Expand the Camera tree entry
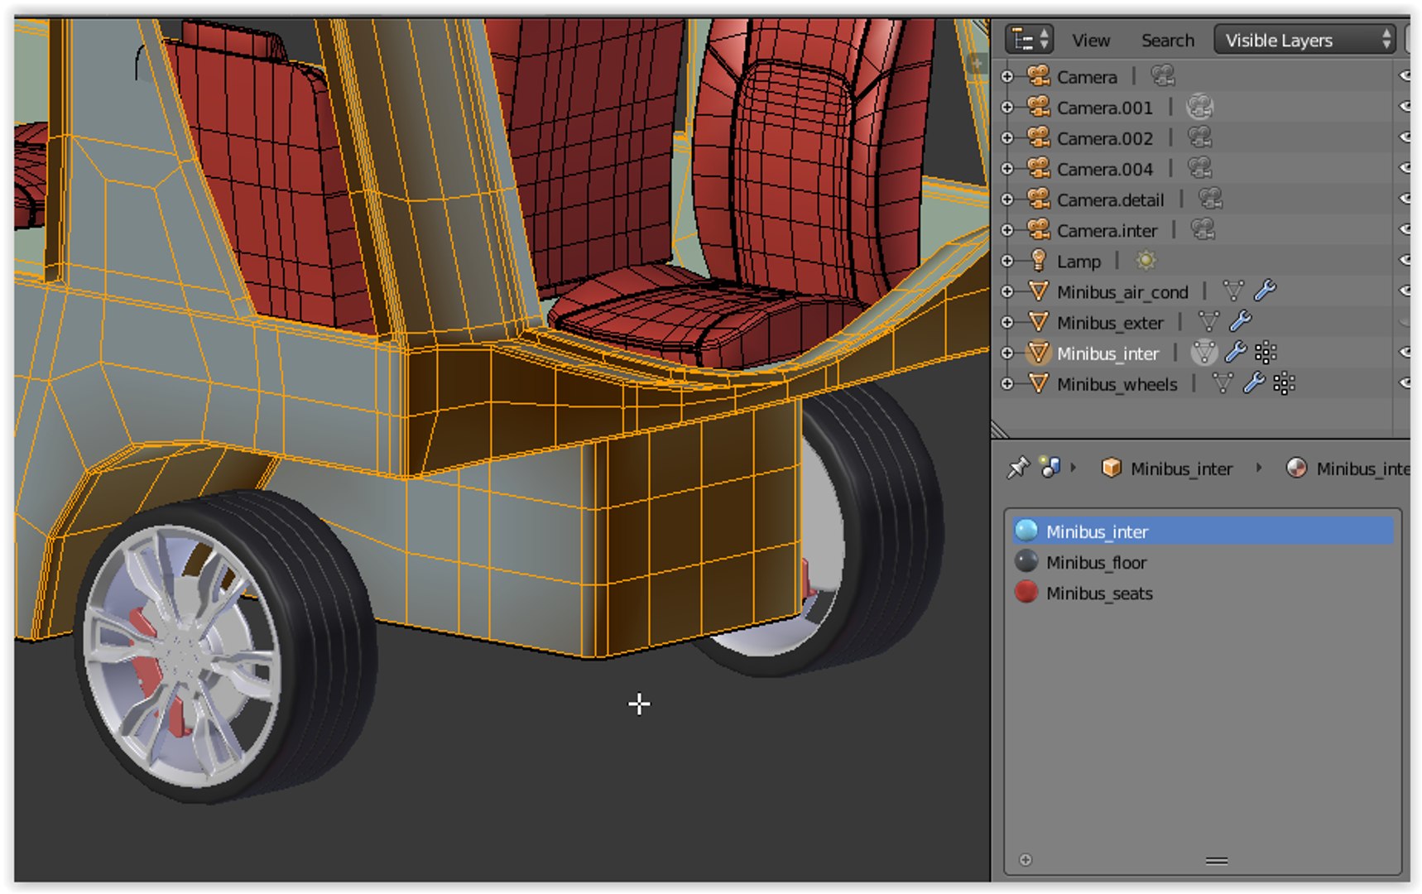The image size is (1422, 894). click(x=1007, y=77)
